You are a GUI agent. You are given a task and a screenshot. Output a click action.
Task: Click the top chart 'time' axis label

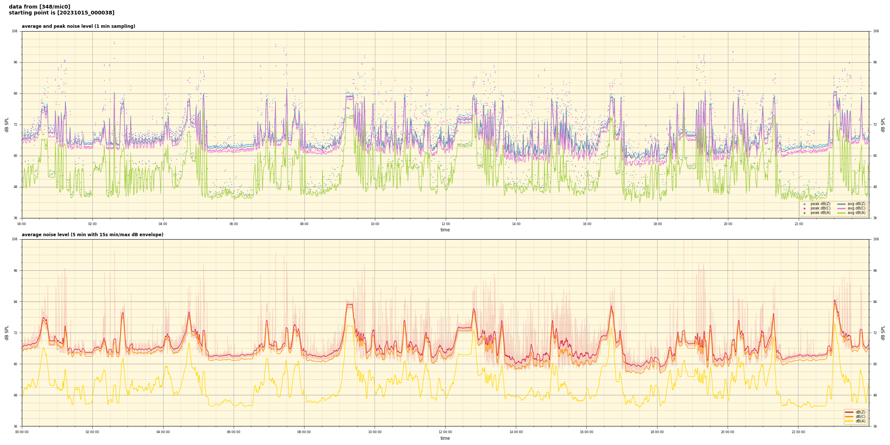[445, 230]
